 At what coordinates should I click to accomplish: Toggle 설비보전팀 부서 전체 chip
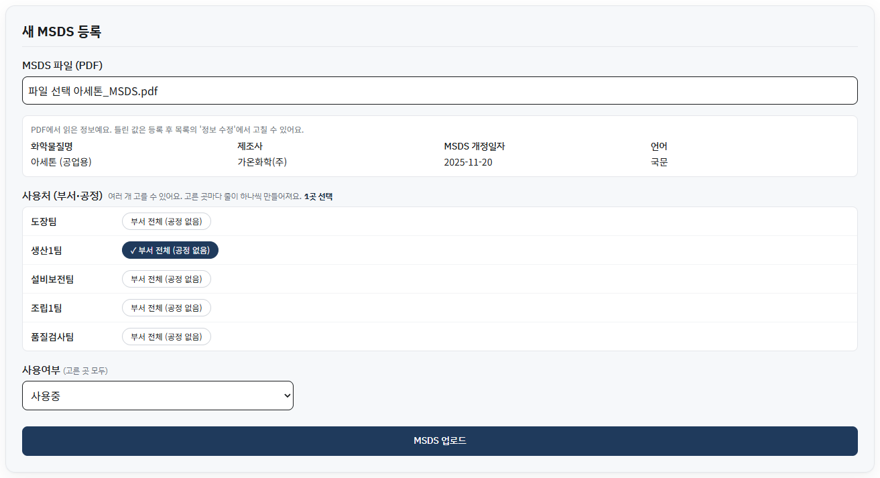click(x=166, y=279)
